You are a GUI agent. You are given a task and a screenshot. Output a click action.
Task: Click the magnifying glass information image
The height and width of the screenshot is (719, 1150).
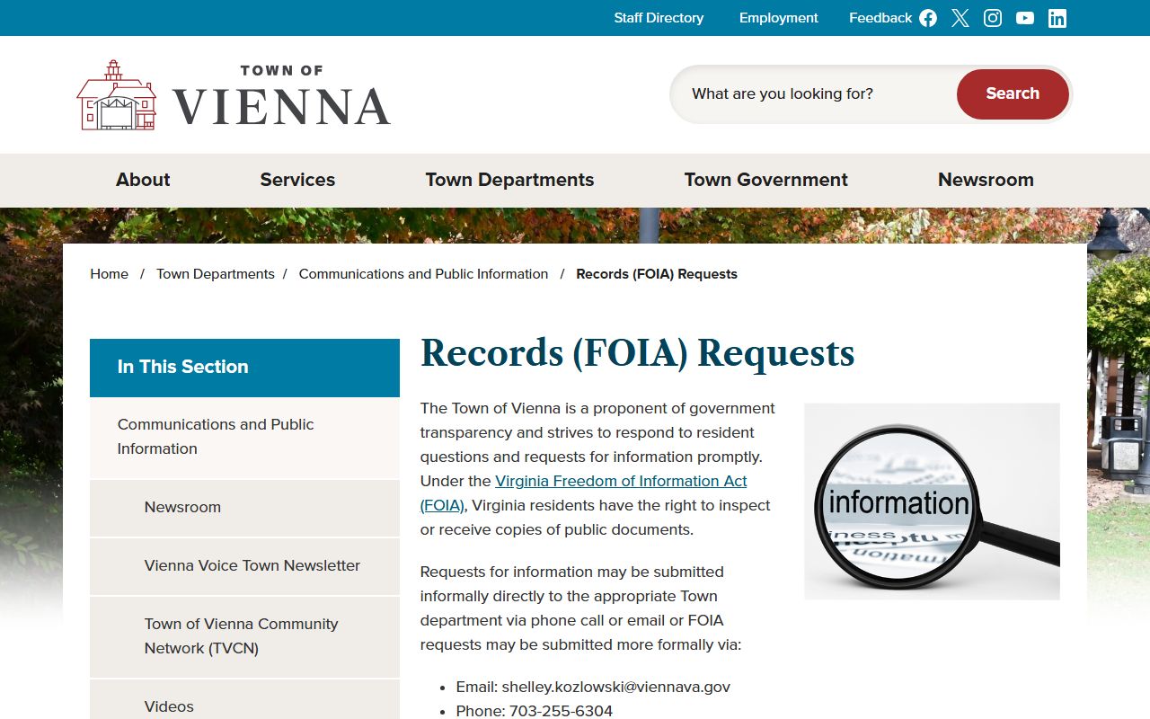coord(932,502)
